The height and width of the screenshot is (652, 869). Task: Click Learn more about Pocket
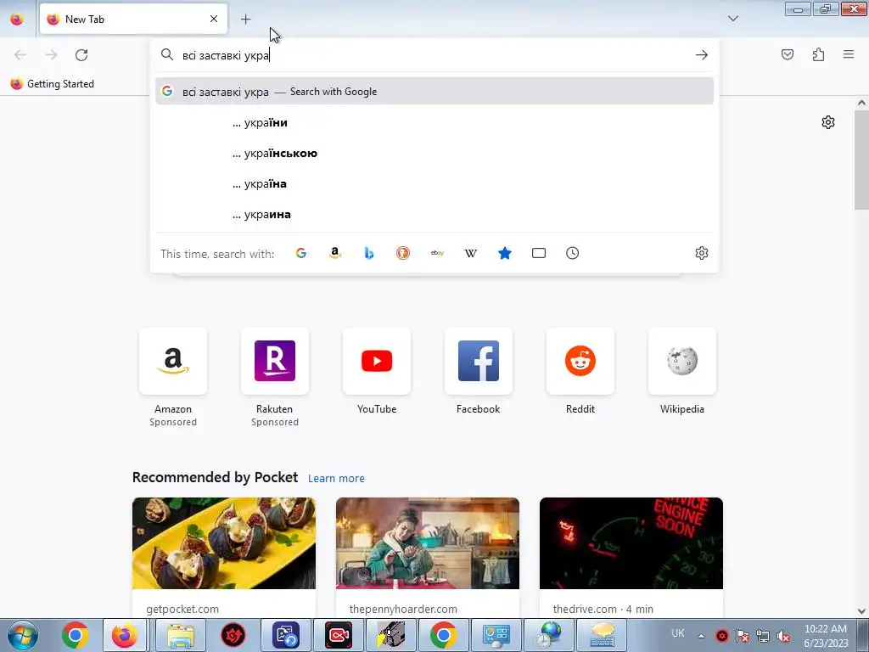[x=336, y=479]
